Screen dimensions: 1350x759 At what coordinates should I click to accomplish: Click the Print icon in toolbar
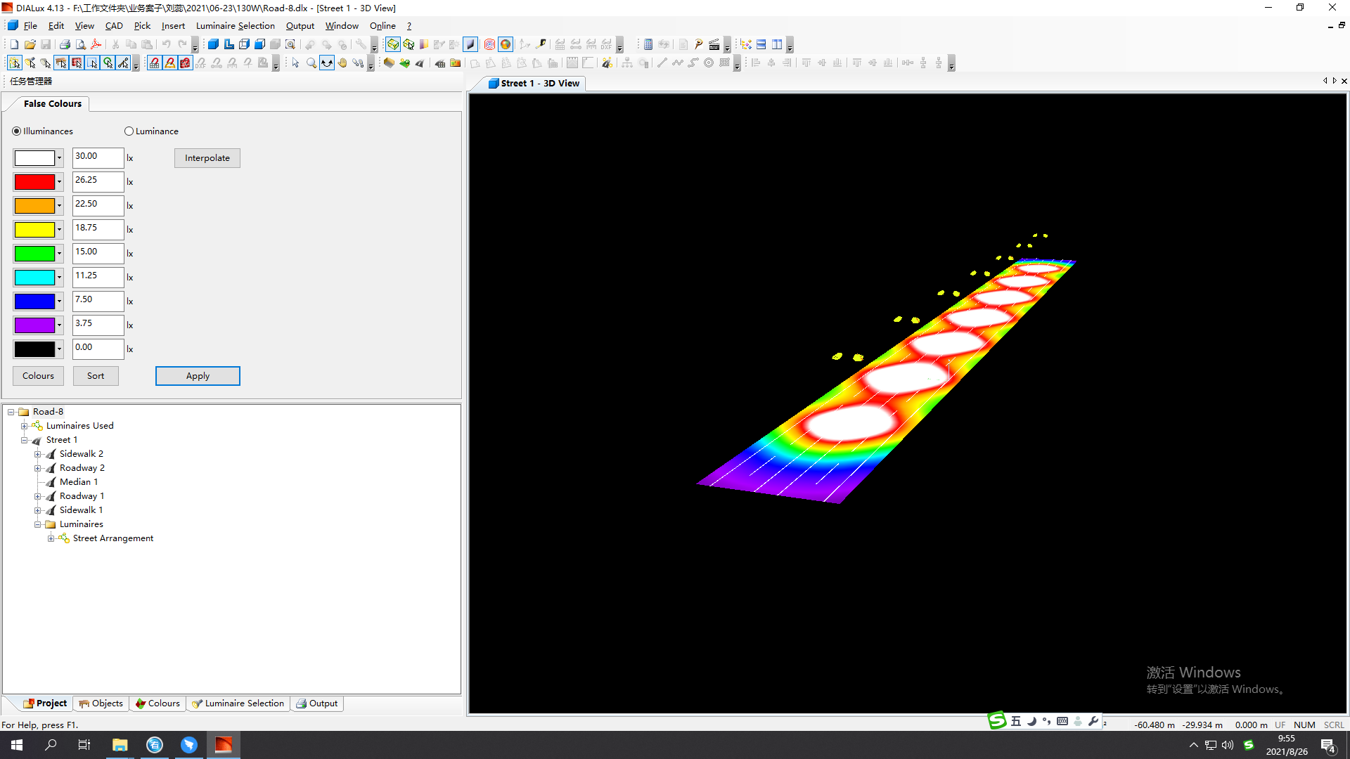tap(65, 44)
